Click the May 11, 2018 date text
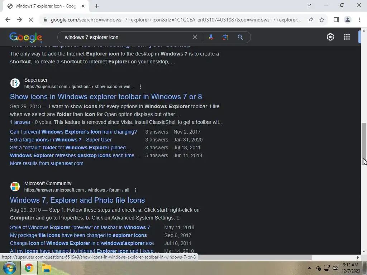Image resolution: width=367 pixels, height=275 pixels. [179, 227]
